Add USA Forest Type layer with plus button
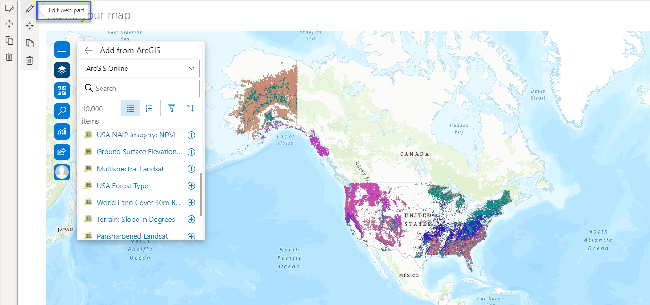The width and height of the screenshot is (650, 305). point(191,185)
